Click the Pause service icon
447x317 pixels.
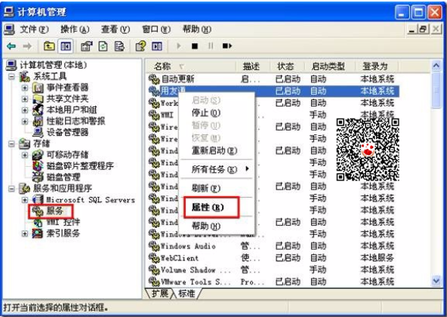tap(211, 46)
